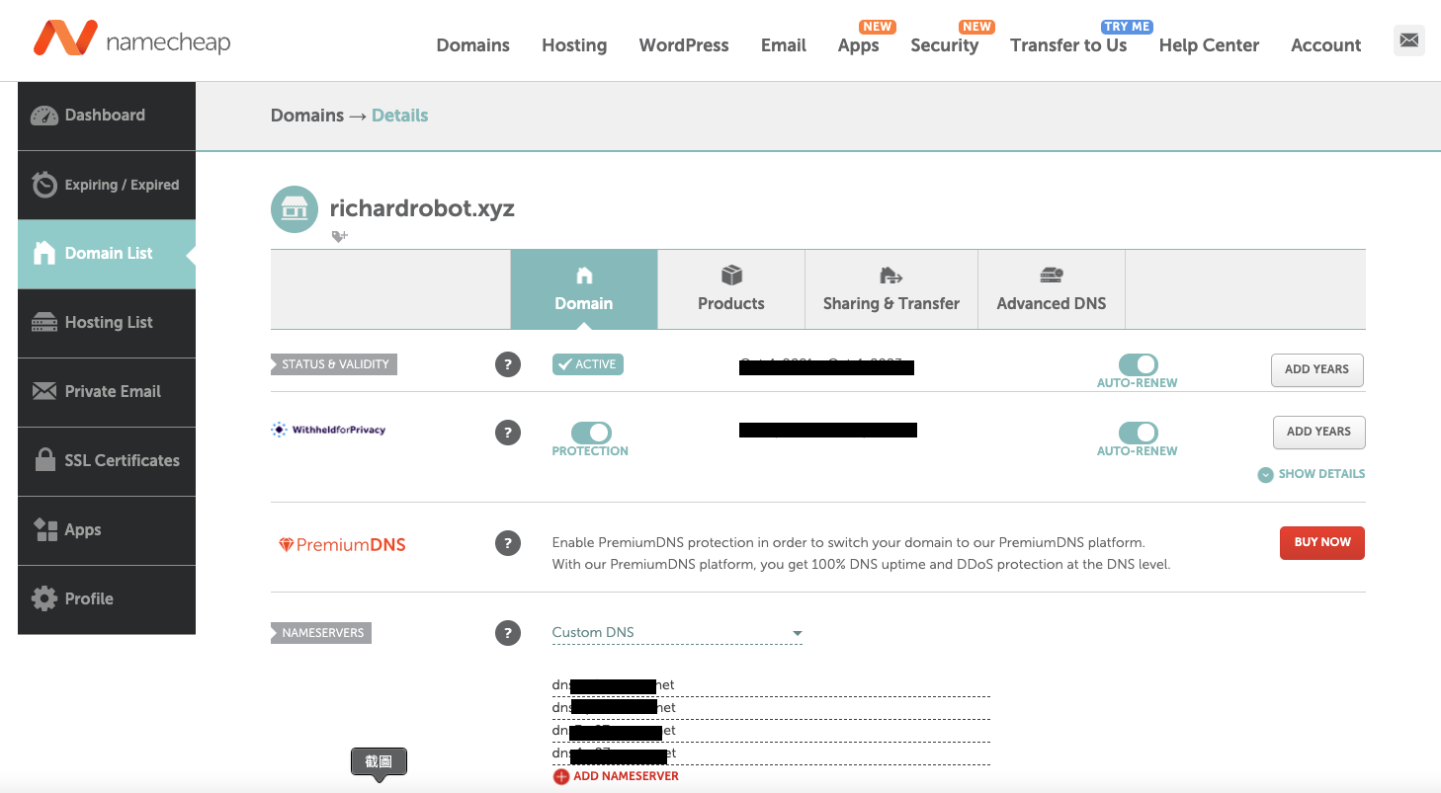Expand Show Details for privacy protection
1441x793 pixels.
1311,474
